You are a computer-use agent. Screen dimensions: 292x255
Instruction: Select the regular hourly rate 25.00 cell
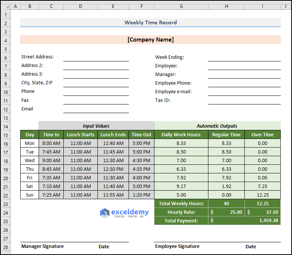[x=226, y=212]
